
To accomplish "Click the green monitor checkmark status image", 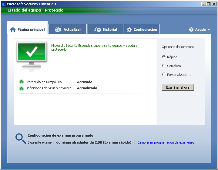I will point(32,55).
